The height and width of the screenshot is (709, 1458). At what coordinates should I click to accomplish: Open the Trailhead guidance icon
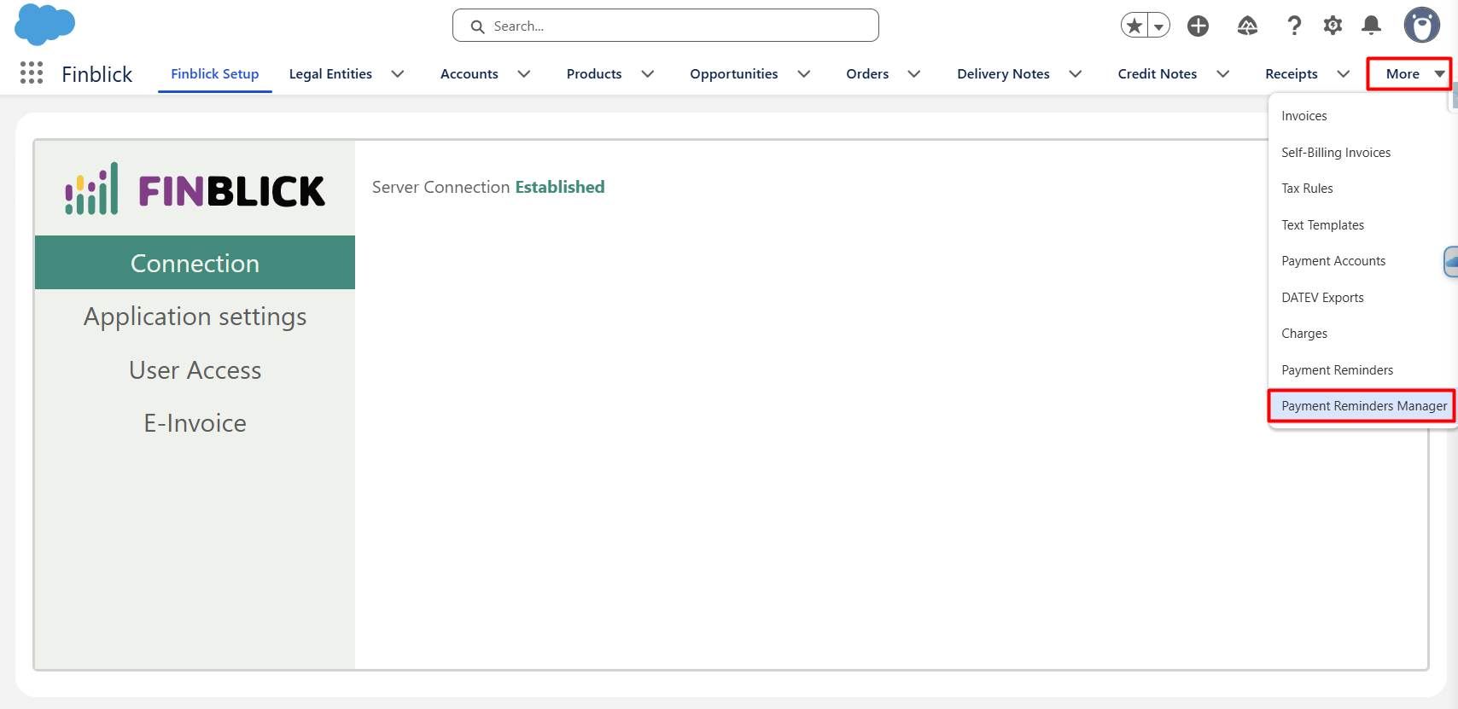click(x=1247, y=26)
